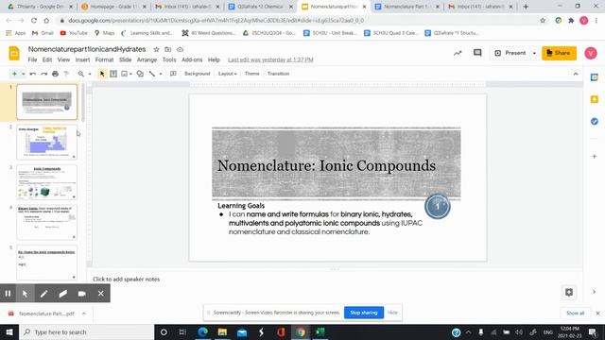Click the new slide plus button

coord(14,74)
